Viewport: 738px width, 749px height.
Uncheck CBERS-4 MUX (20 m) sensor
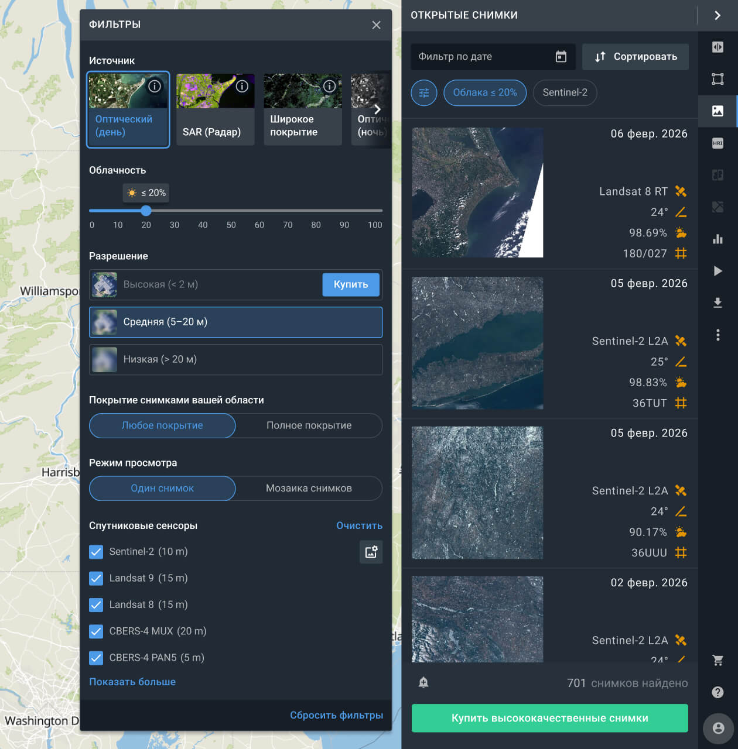96,631
